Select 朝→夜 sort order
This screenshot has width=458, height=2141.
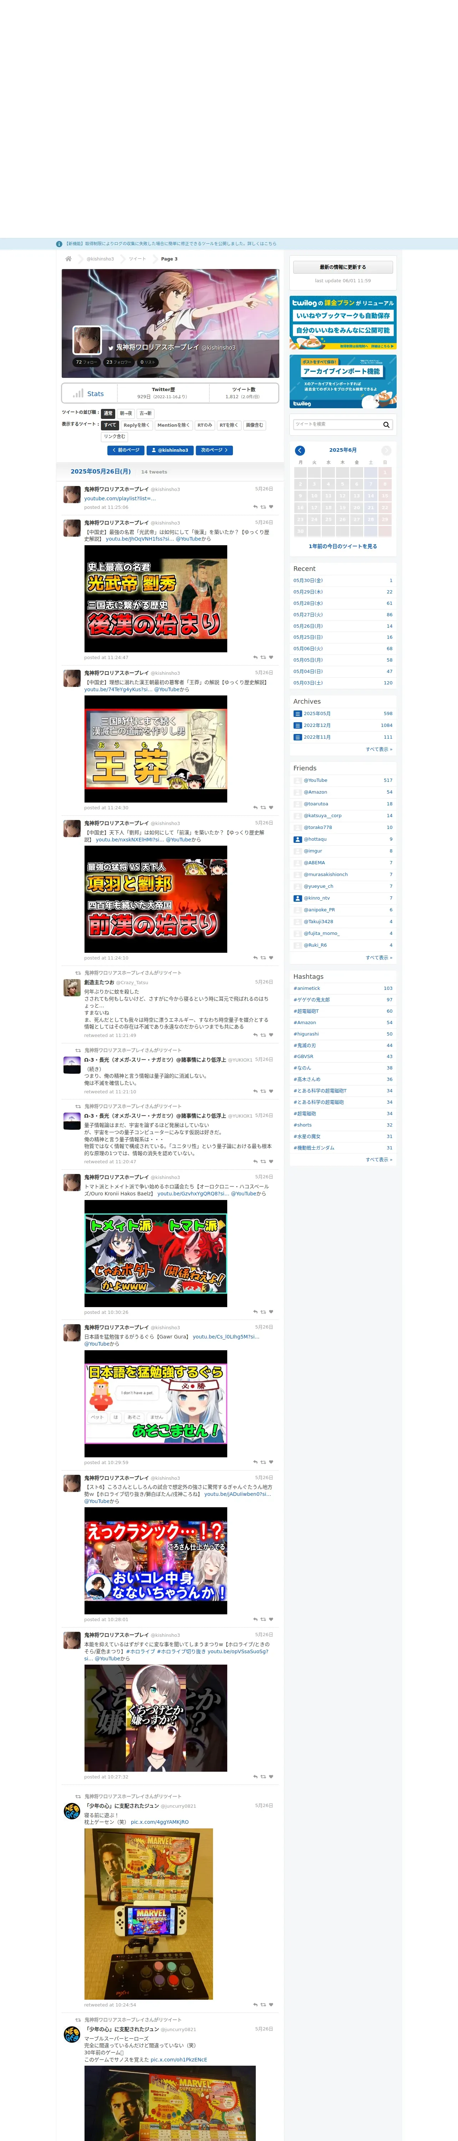126,413
